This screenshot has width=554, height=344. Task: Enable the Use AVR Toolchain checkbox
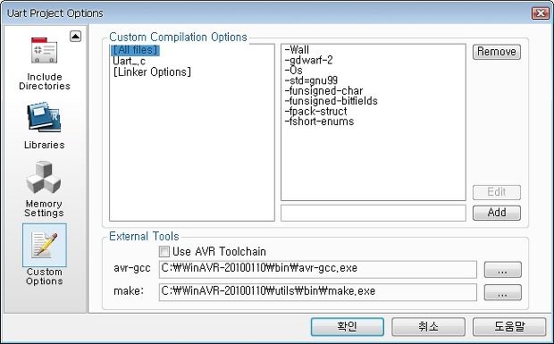pyautogui.click(x=164, y=251)
